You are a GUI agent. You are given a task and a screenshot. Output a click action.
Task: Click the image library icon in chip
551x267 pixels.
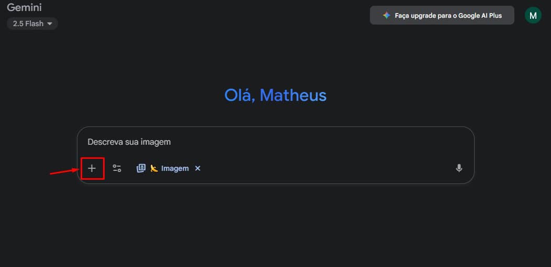[x=141, y=168]
